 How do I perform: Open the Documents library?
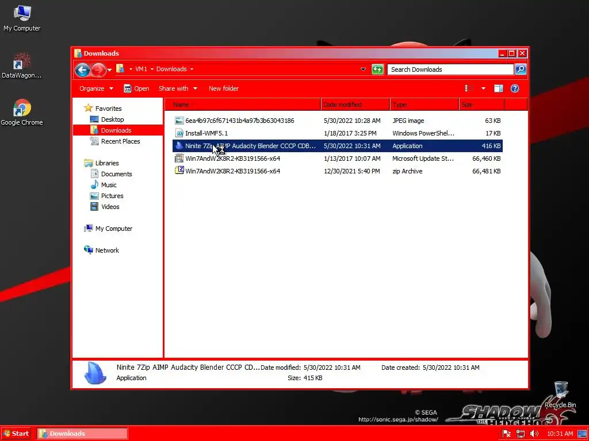[x=111, y=174]
